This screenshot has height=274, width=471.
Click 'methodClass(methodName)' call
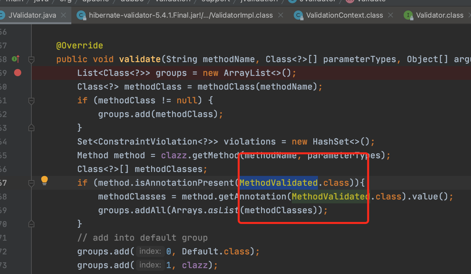coord(257,87)
